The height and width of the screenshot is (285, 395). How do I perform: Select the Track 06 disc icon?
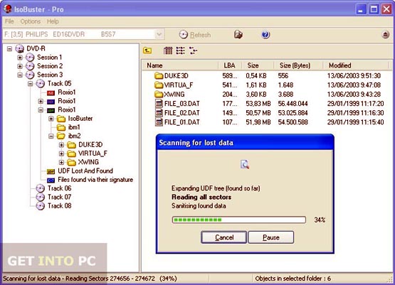[40, 188]
